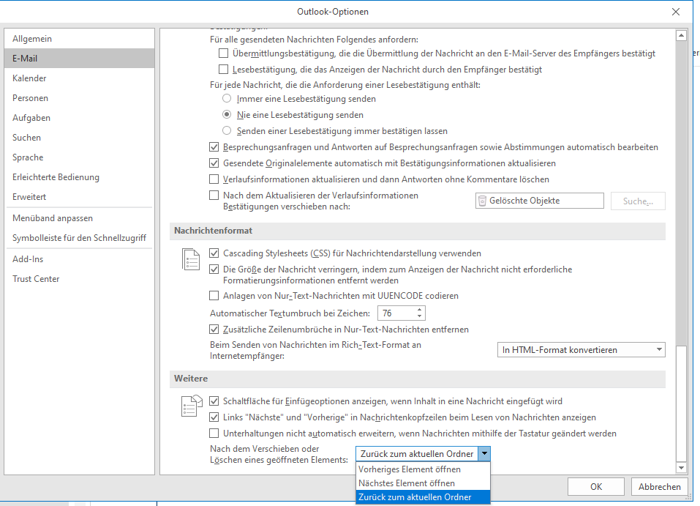The height and width of the screenshot is (506, 700).
Task: Click the Gelöschte Objekte folder field
Action: [540, 201]
